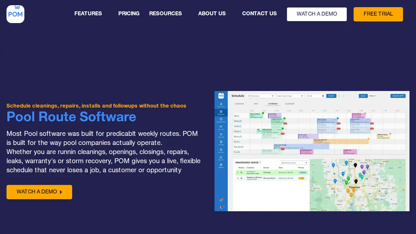This screenshot has height=234, width=416.
Task: Grab the drag handle in Stephanie Williams' row
Action: (x=238, y=178)
